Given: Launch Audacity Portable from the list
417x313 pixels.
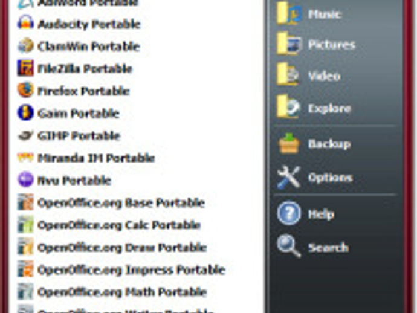Looking at the screenshot, I should click(89, 24).
